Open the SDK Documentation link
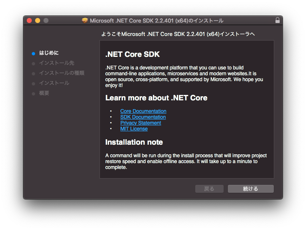Image resolution: width=306 pixels, height=230 pixels. [x=143, y=117]
